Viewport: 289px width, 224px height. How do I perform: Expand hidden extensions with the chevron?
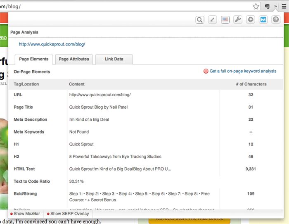[x=275, y=6]
